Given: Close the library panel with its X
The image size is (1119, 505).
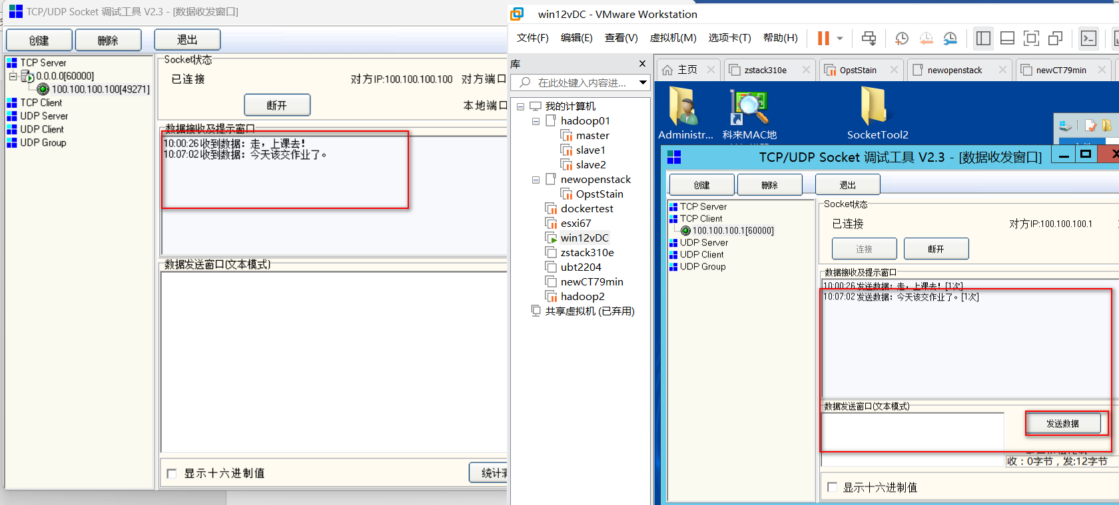Looking at the screenshot, I should coord(642,64).
